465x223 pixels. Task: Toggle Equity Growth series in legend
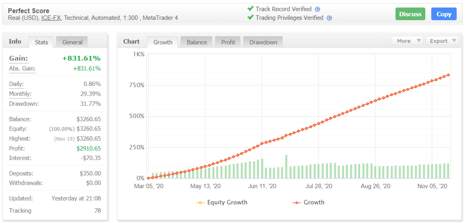(x=222, y=202)
